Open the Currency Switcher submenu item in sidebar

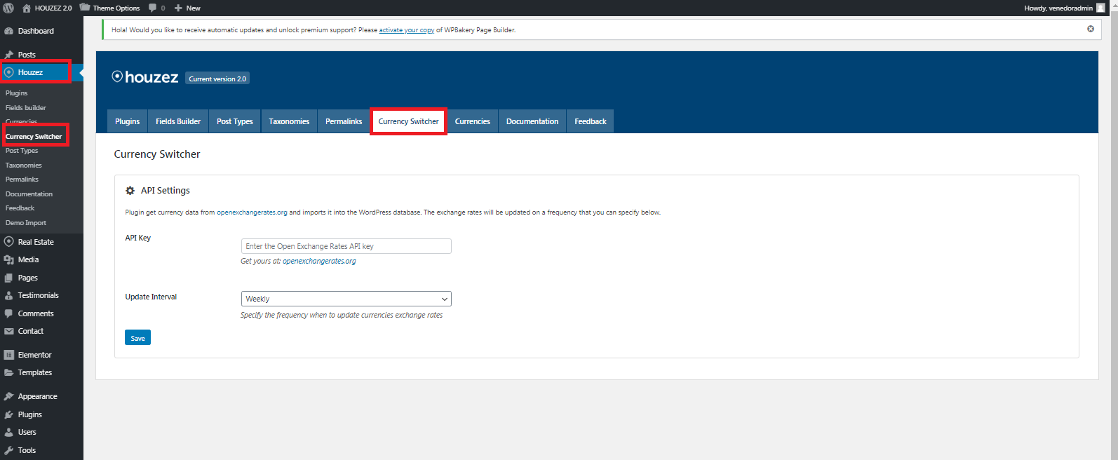pos(34,137)
